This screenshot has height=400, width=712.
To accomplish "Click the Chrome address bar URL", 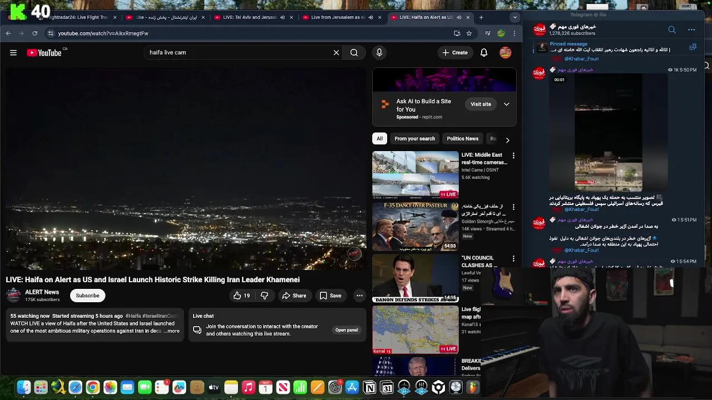I will click(x=103, y=33).
